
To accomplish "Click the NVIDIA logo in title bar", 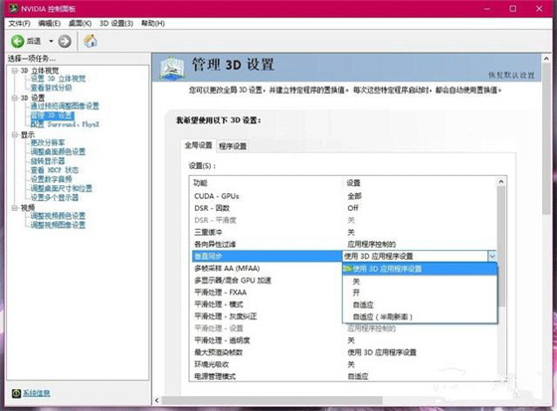I will (x=13, y=9).
